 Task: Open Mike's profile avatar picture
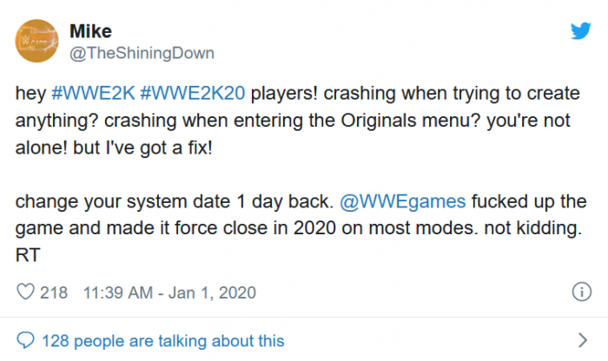[x=36, y=42]
